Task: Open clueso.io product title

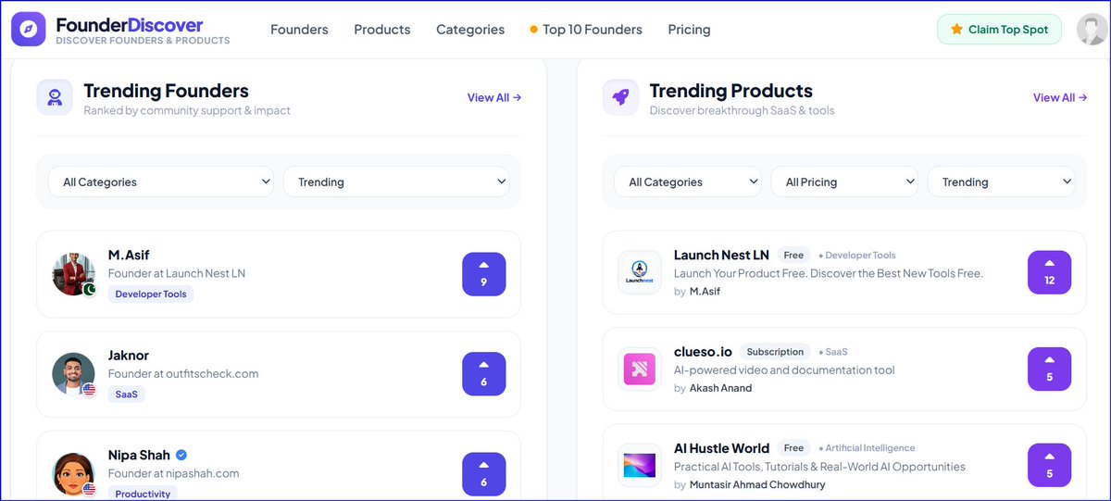Action: pos(703,351)
